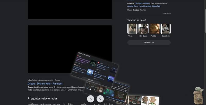Click the page vertical scrollbar

[x=204, y=51]
